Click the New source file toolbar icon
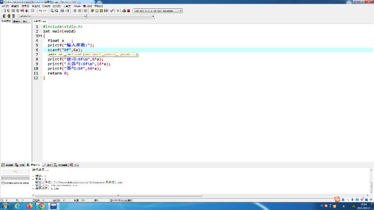This screenshot has height=210, width=374. click(4, 11)
